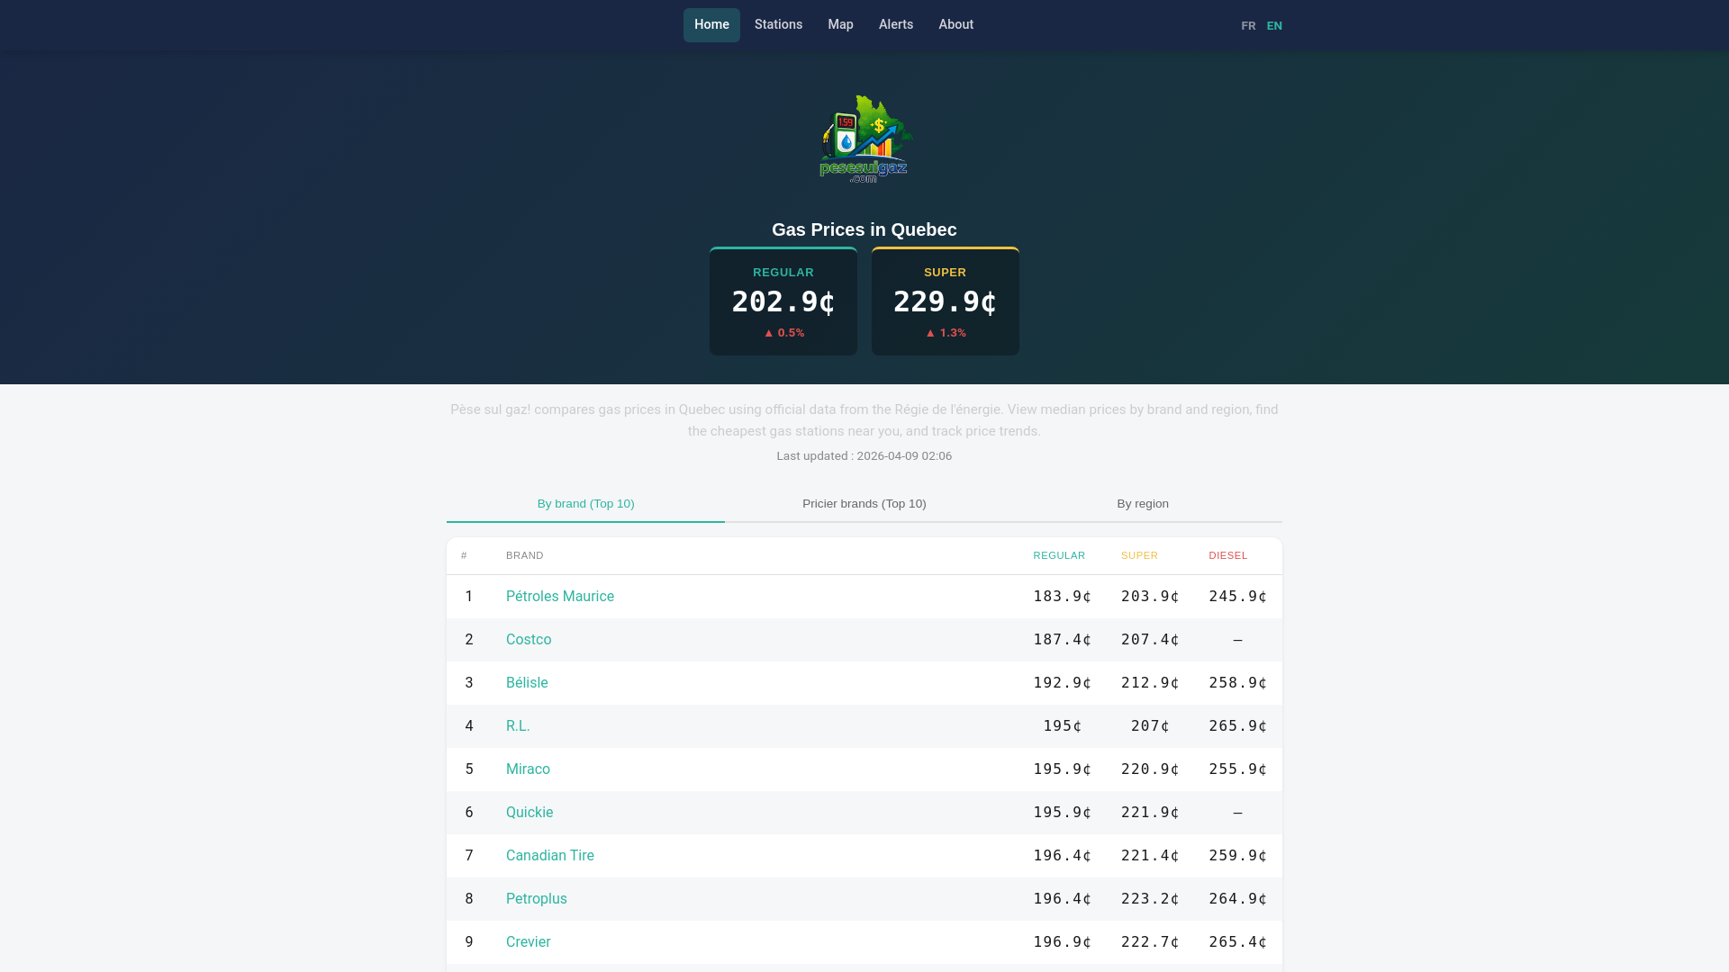Click Canadian Tire diesel price 259.9¢
The height and width of the screenshot is (972, 1729).
[1238, 856]
